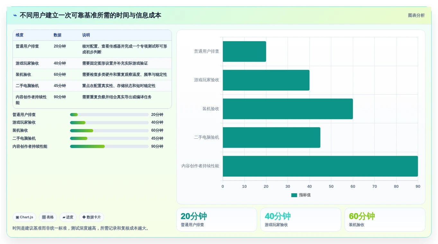
Task: Select the 数据卡片 tag chip
Action: pyautogui.click(x=92, y=217)
